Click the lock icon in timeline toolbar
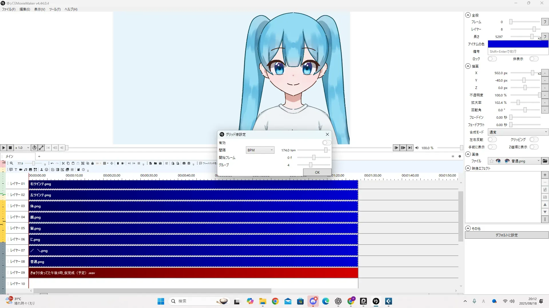549x308 pixels. coord(92,163)
